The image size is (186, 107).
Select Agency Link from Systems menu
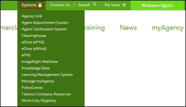click(32, 16)
